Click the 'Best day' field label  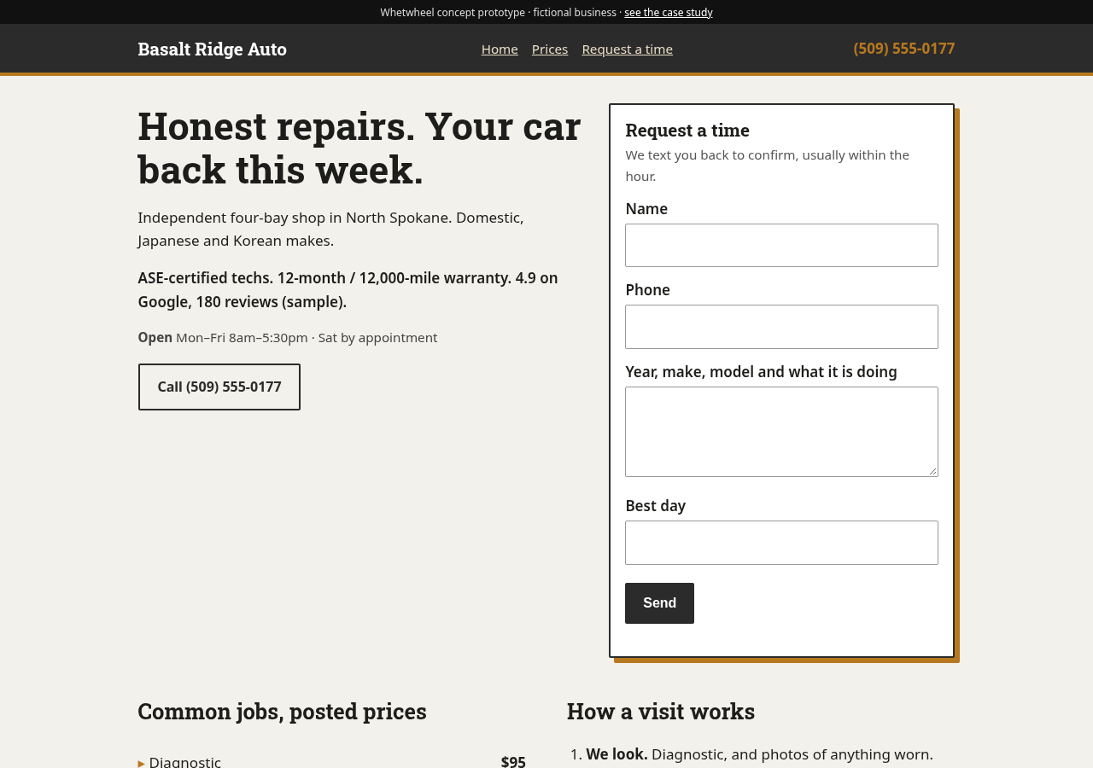pos(655,505)
